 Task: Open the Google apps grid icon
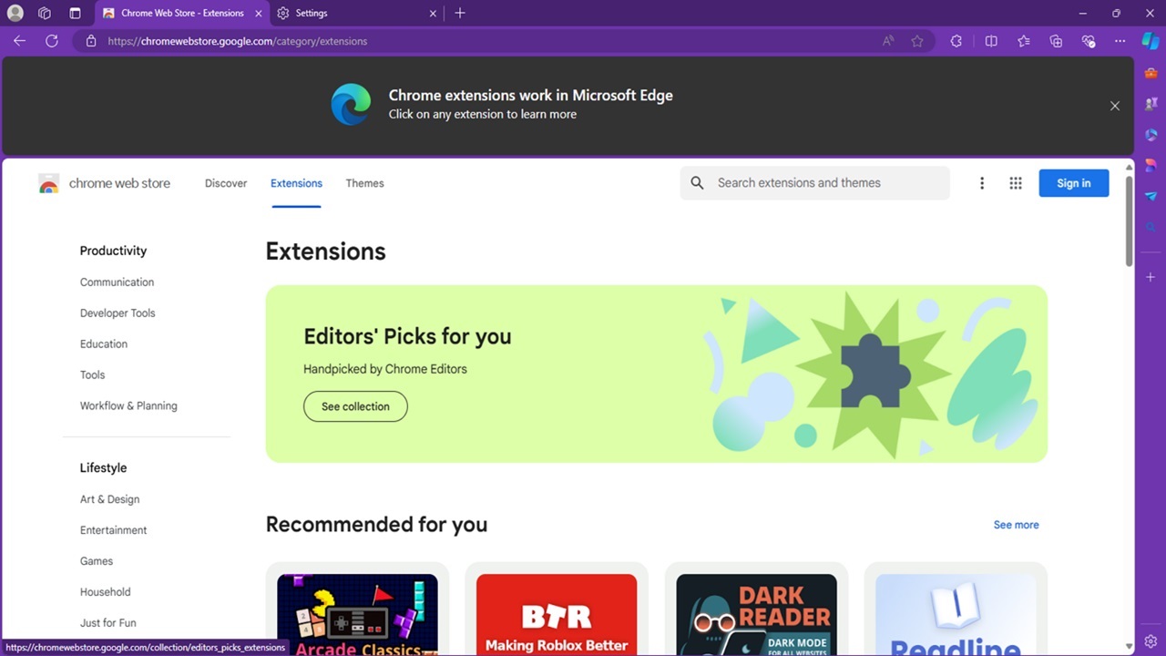(1016, 182)
